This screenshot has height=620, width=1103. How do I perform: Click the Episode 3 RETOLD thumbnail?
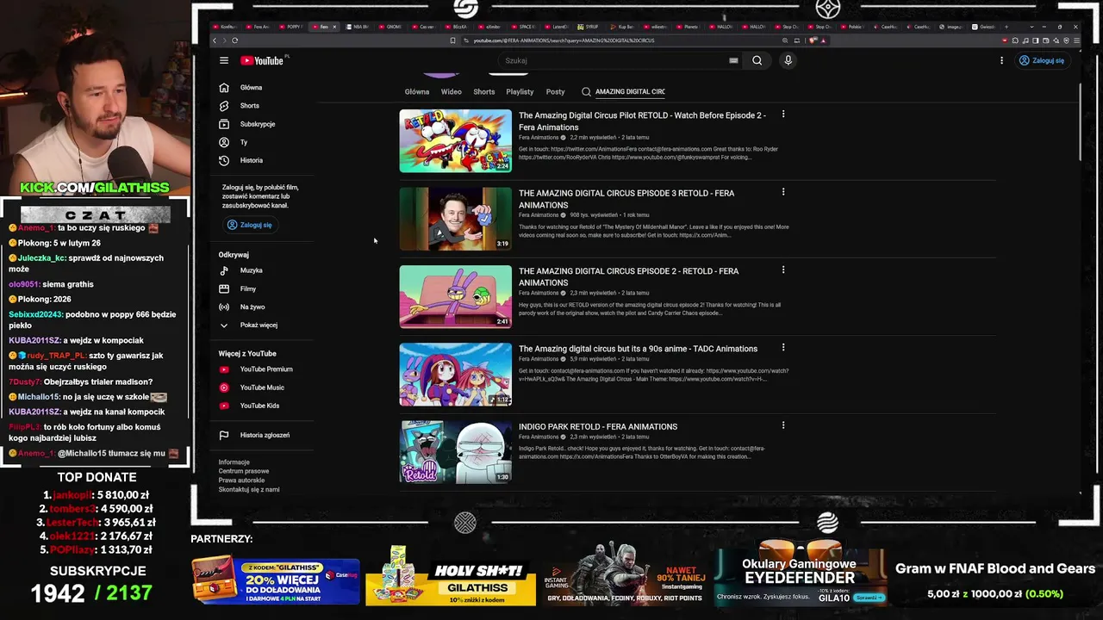click(x=455, y=219)
